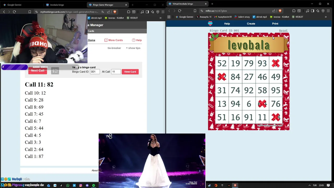Viewport: 334px width, 188px height.
Task: Open Brave Shields icon in left address bar
Action: pos(115,12)
